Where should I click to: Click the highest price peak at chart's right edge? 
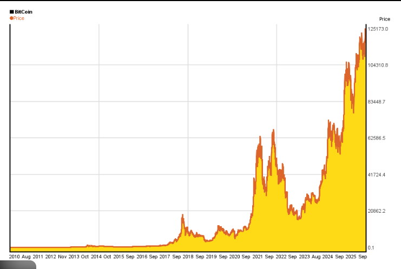click(x=365, y=27)
